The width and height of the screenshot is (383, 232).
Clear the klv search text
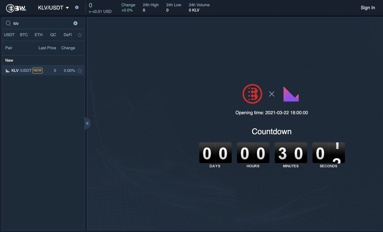coord(75,23)
